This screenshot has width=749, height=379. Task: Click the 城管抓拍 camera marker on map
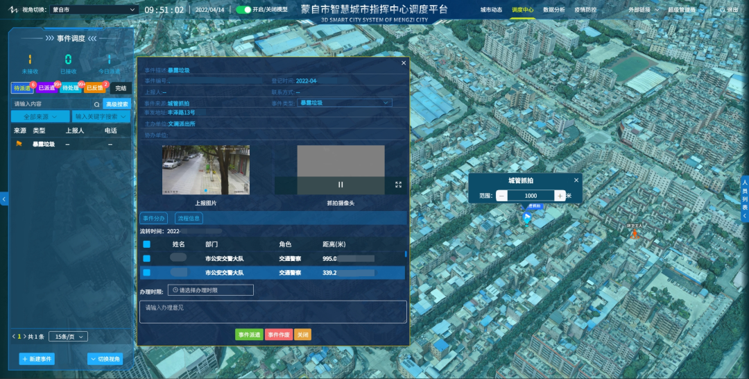[527, 218]
